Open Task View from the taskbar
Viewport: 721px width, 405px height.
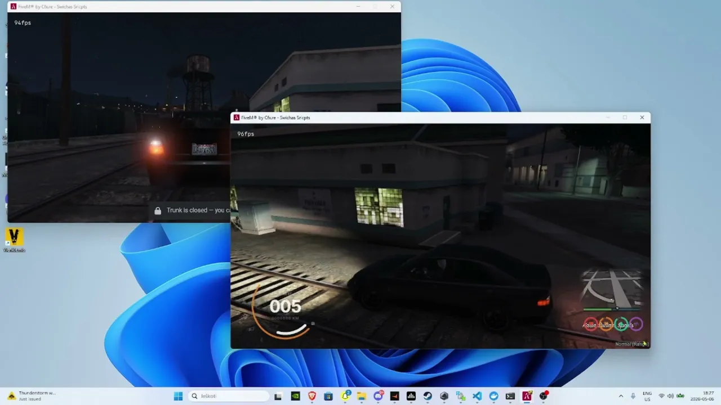click(x=278, y=396)
